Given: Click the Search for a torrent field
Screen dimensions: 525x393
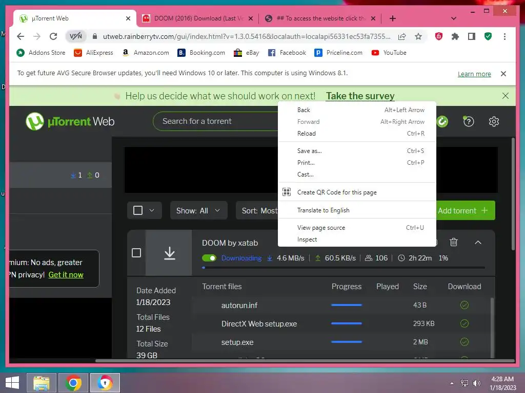Looking at the screenshot, I should [216, 121].
